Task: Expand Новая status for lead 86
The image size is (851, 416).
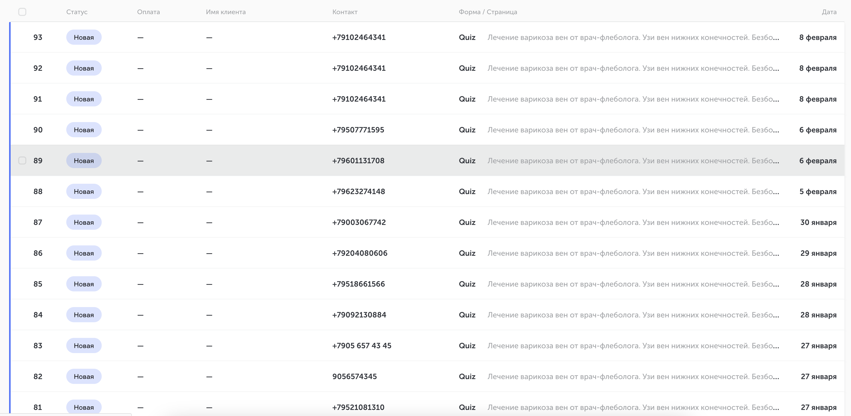Action: tap(83, 253)
